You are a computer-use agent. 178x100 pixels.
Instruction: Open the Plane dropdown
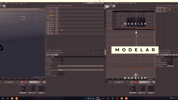click(x=81, y=66)
